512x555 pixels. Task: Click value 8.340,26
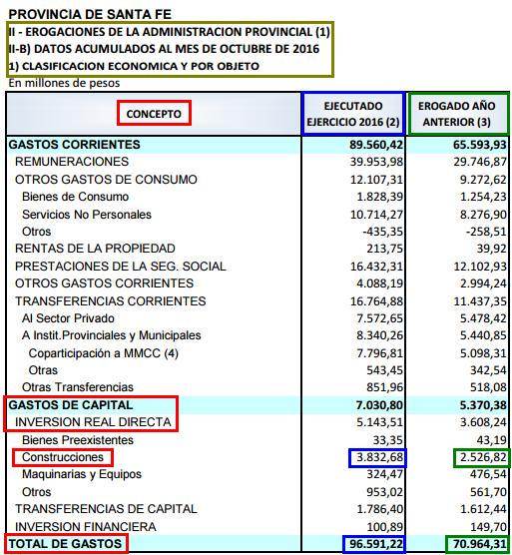[x=379, y=335]
